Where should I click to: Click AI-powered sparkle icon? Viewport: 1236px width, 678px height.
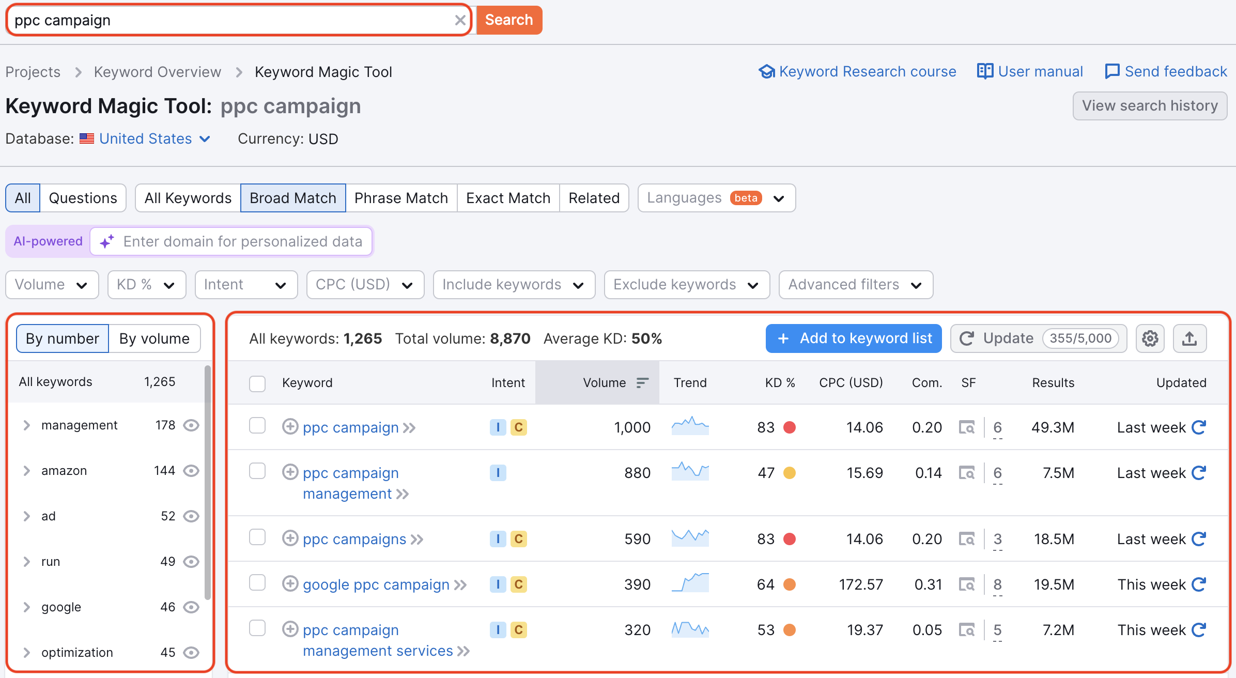coord(107,241)
